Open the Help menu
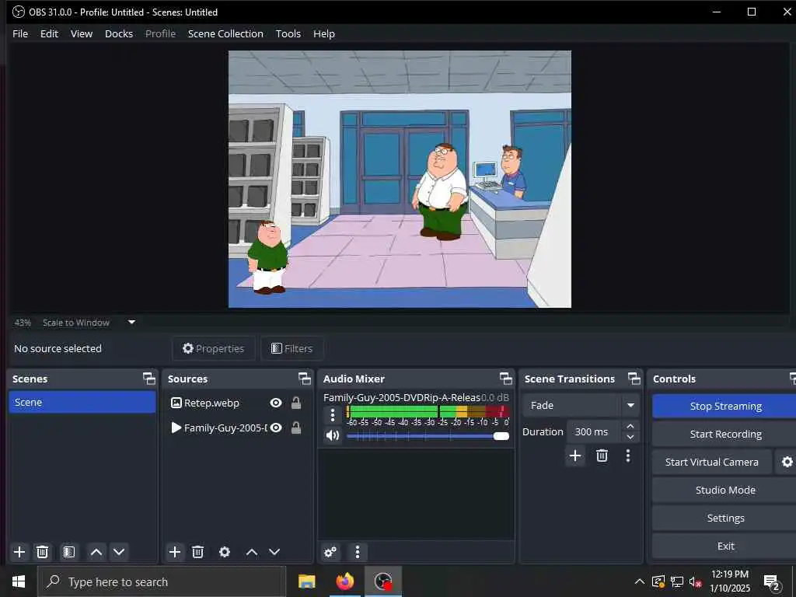 (x=324, y=33)
